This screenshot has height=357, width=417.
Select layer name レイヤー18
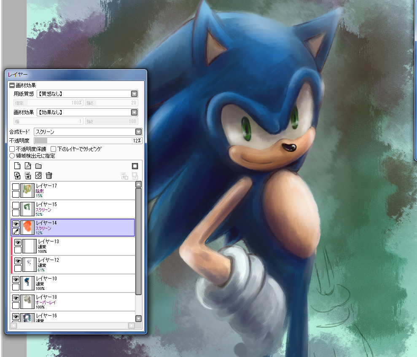tap(46, 298)
